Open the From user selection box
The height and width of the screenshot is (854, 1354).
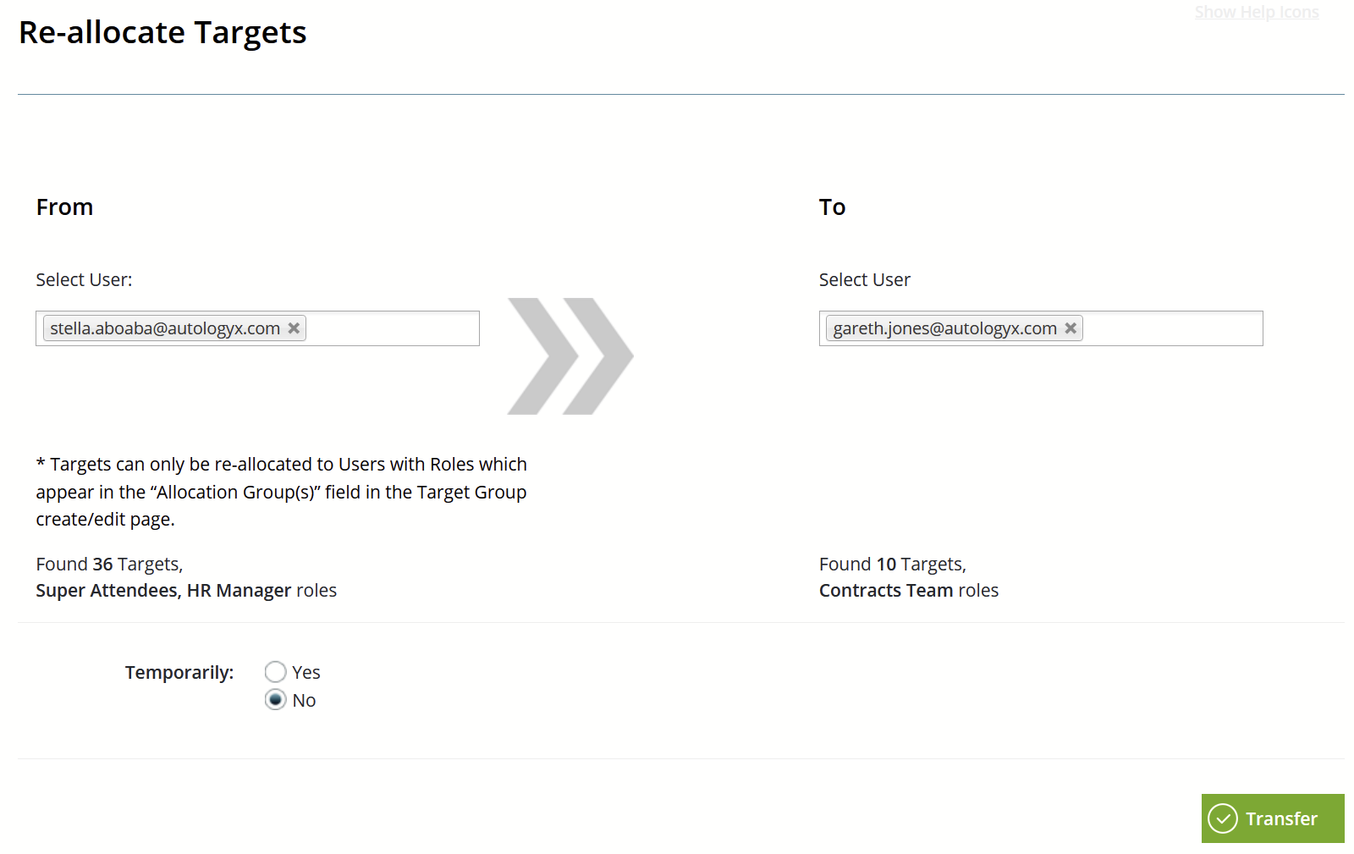(257, 328)
